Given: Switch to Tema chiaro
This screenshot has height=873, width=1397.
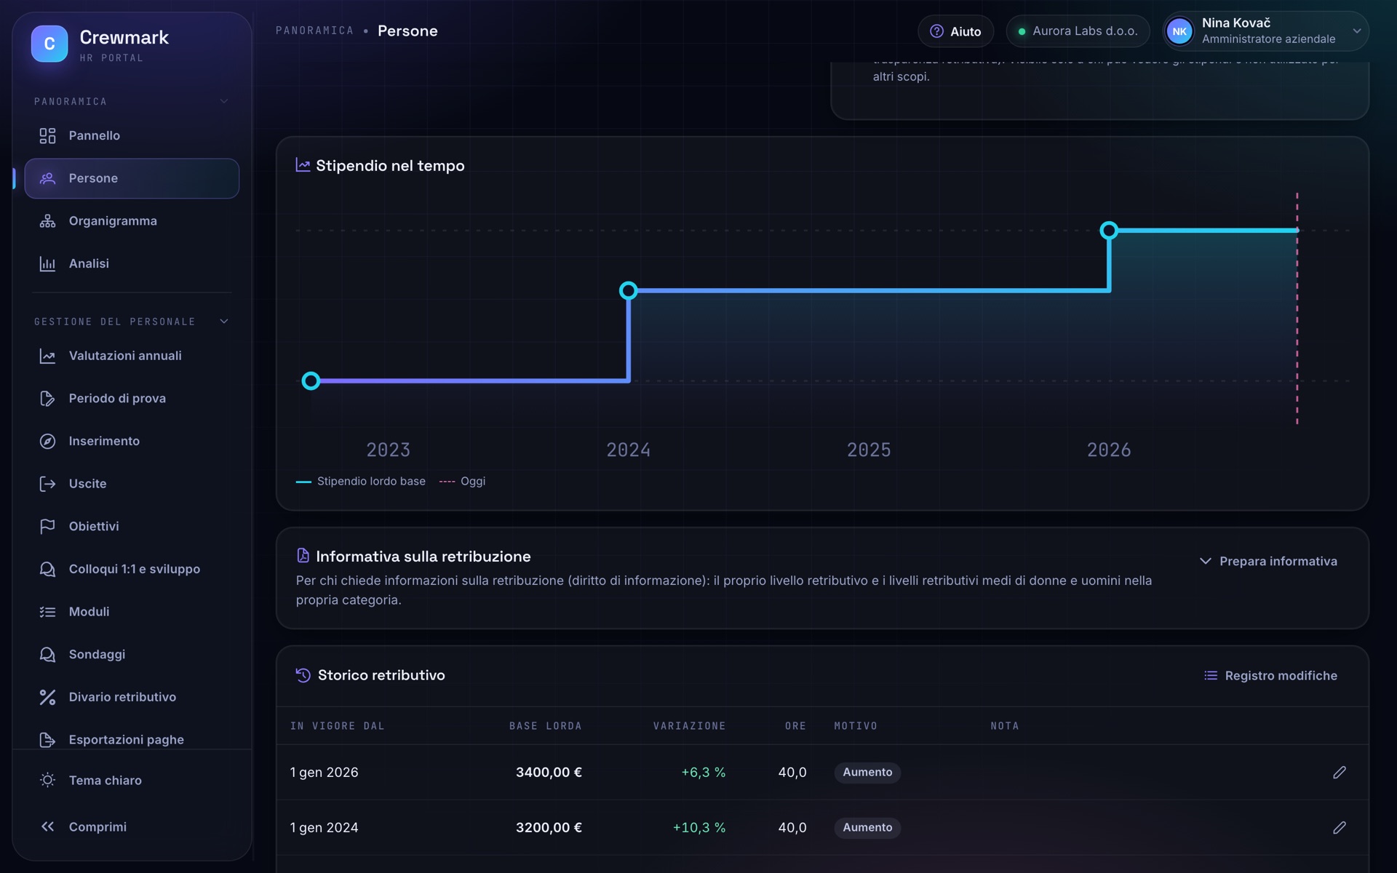Looking at the screenshot, I should coord(132,780).
